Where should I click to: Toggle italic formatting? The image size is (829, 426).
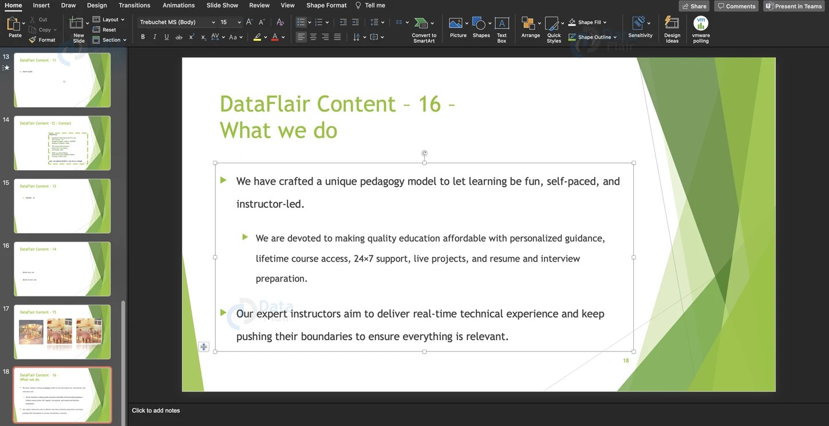point(155,36)
